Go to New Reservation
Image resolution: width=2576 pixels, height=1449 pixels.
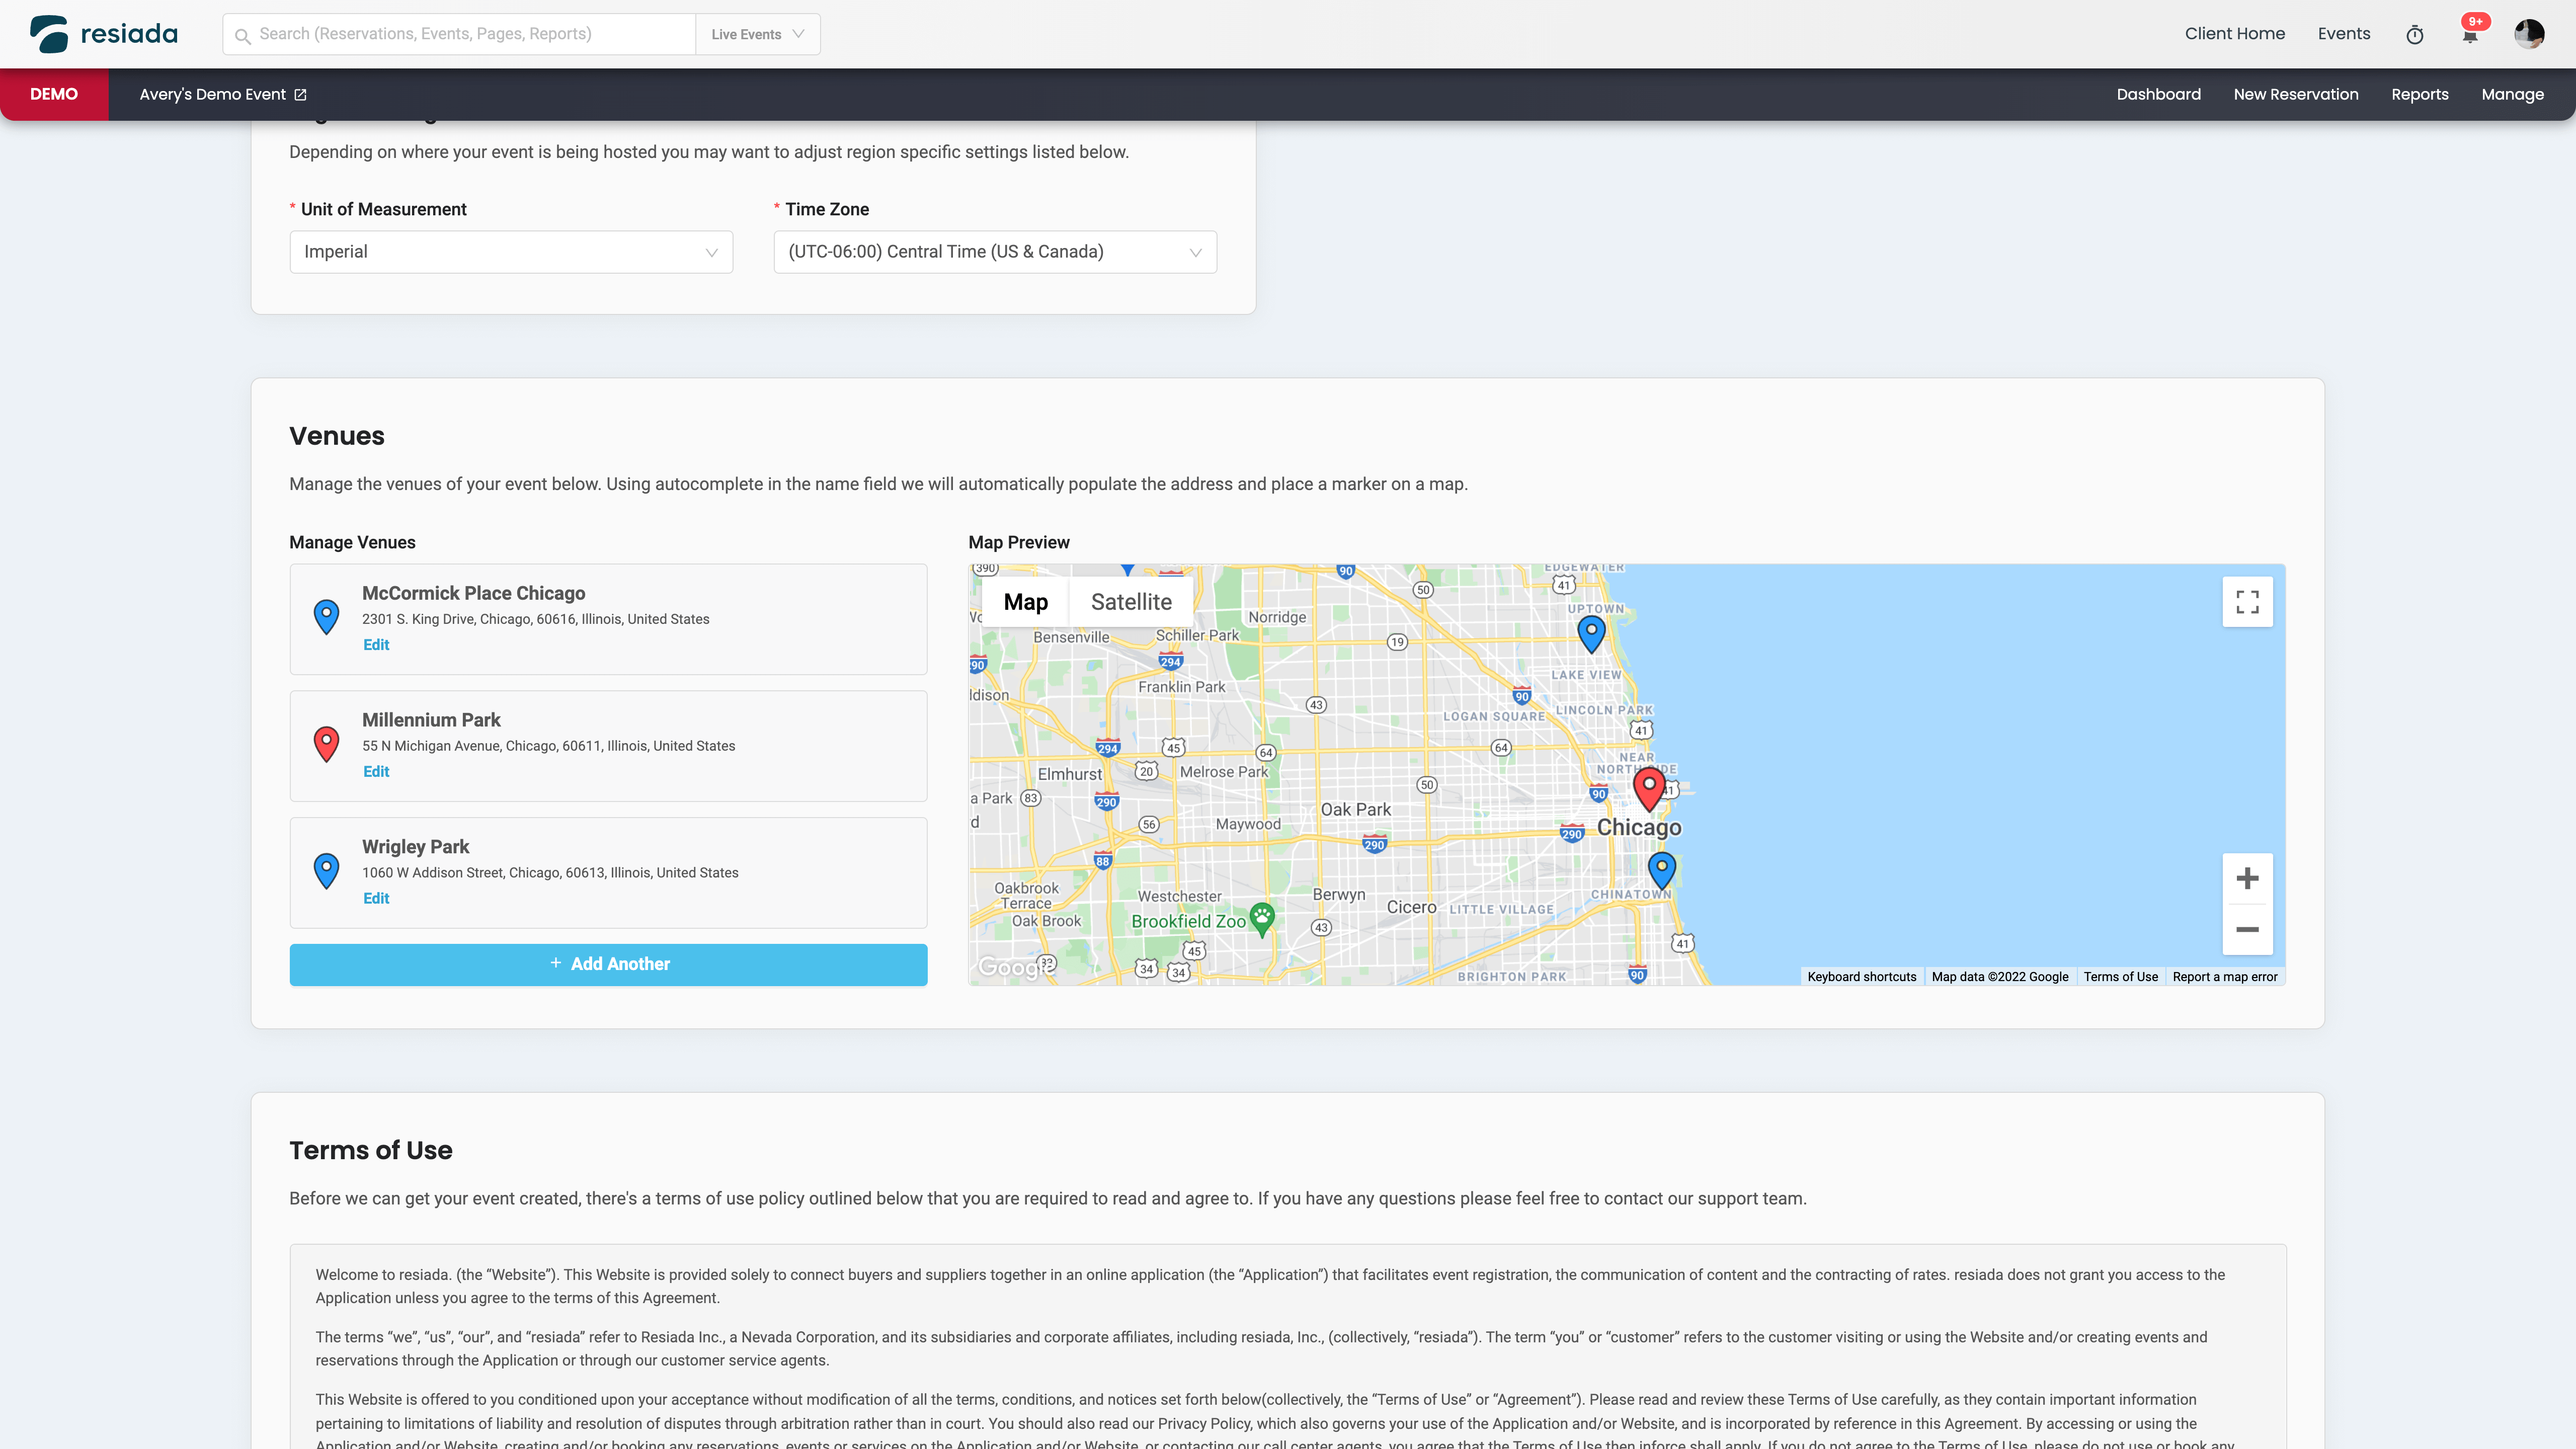tap(2295, 94)
